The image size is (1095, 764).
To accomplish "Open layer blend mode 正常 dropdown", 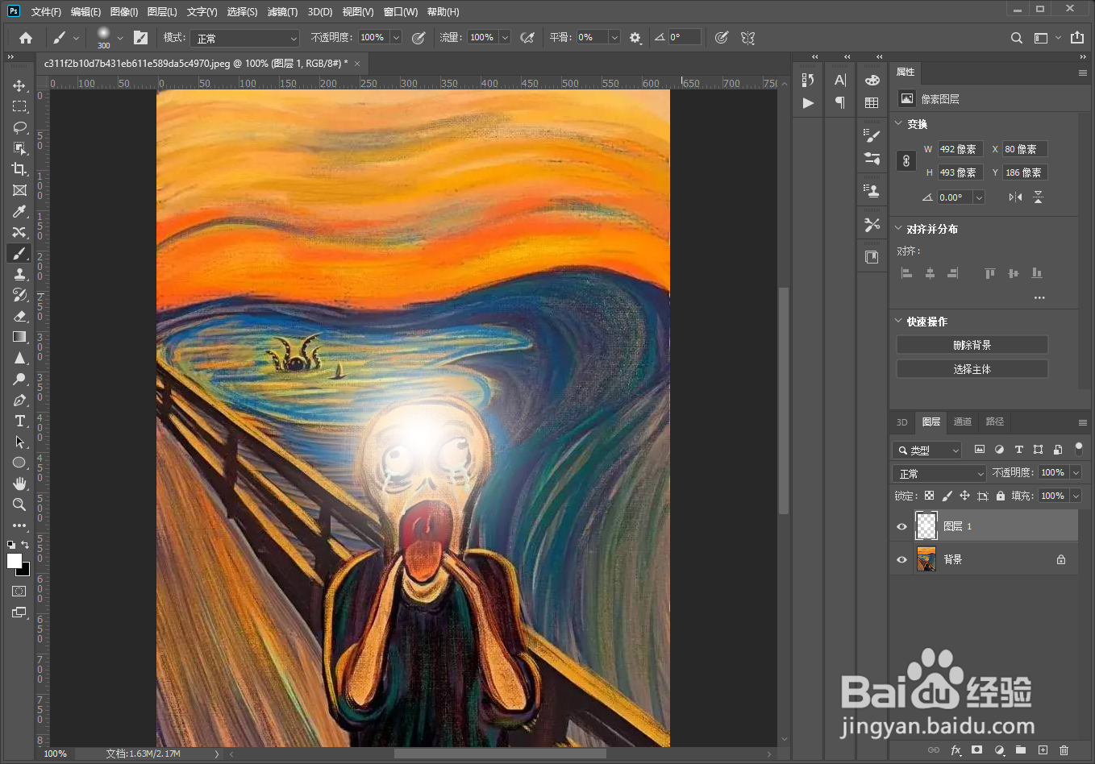I will coord(939,473).
